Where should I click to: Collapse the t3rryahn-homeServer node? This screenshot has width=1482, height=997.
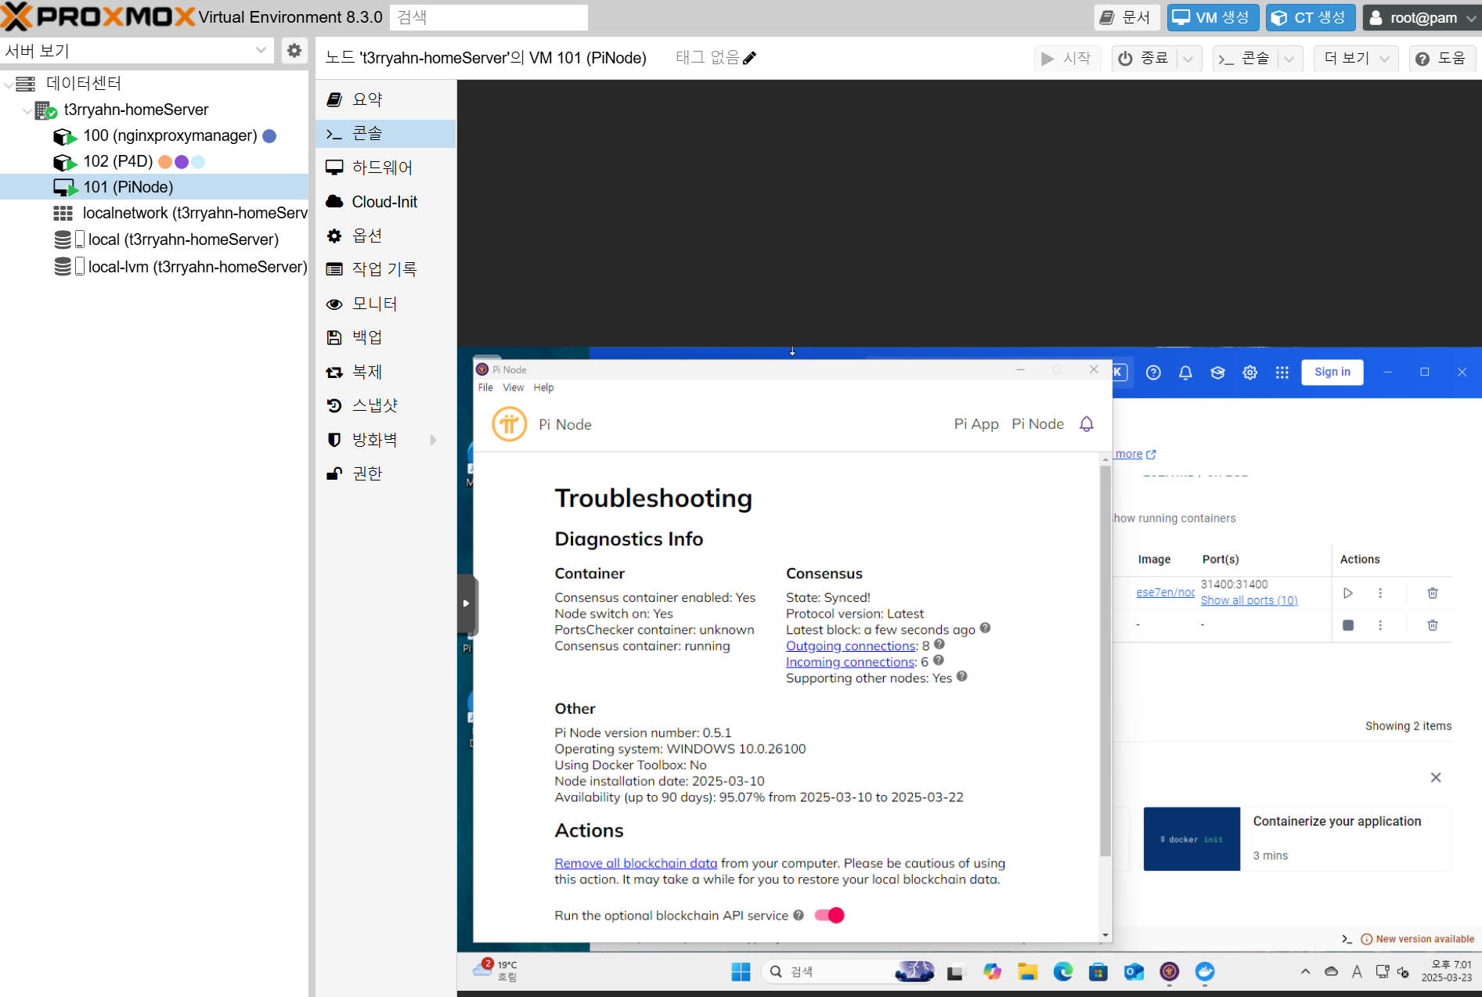click(x=27, y=110)
